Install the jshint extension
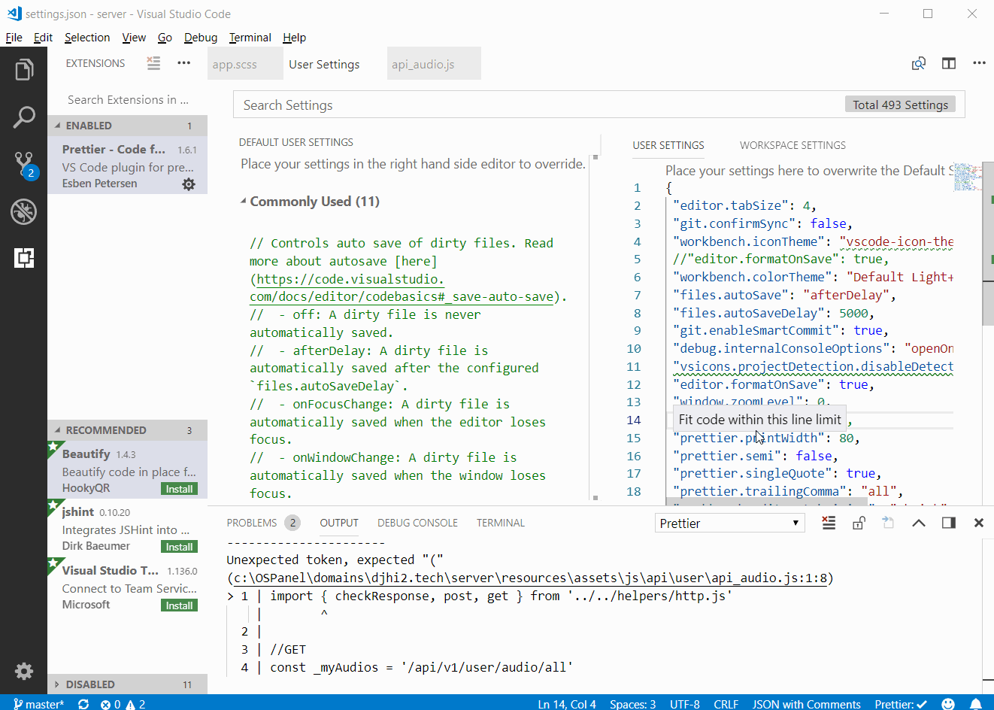 [x=180, y=547]
